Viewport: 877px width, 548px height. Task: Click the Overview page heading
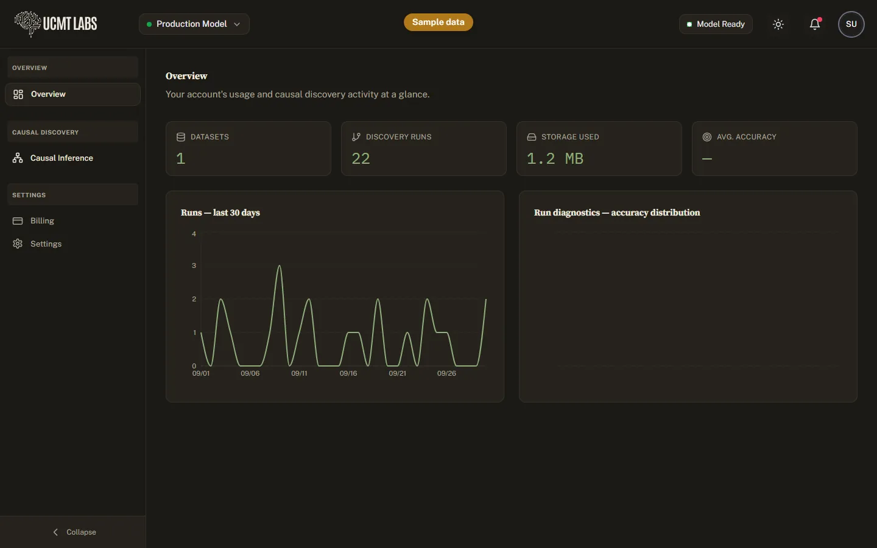186,76
